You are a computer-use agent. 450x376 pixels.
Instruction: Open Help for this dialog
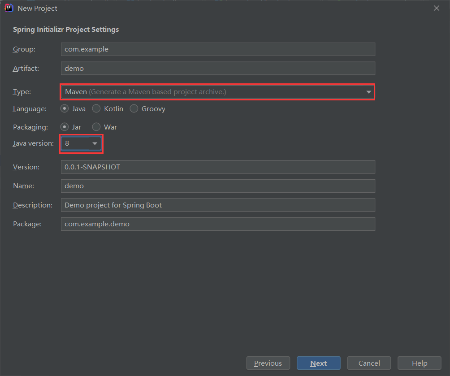[419, 363]
